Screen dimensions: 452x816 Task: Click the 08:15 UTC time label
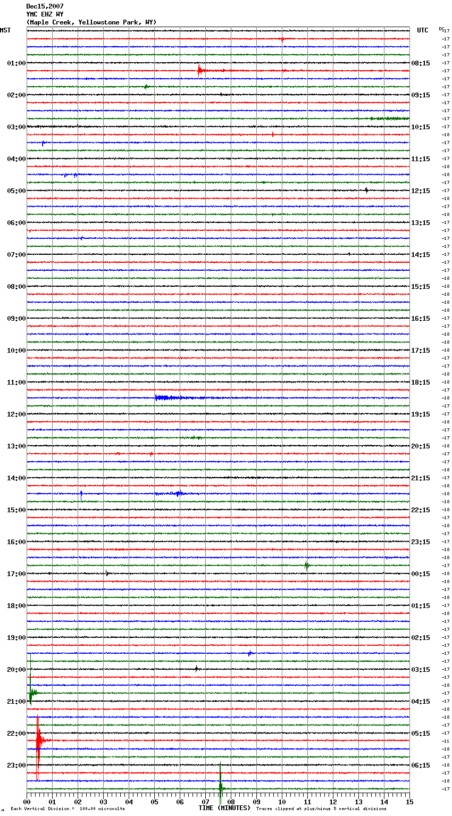tap(421, 63)
